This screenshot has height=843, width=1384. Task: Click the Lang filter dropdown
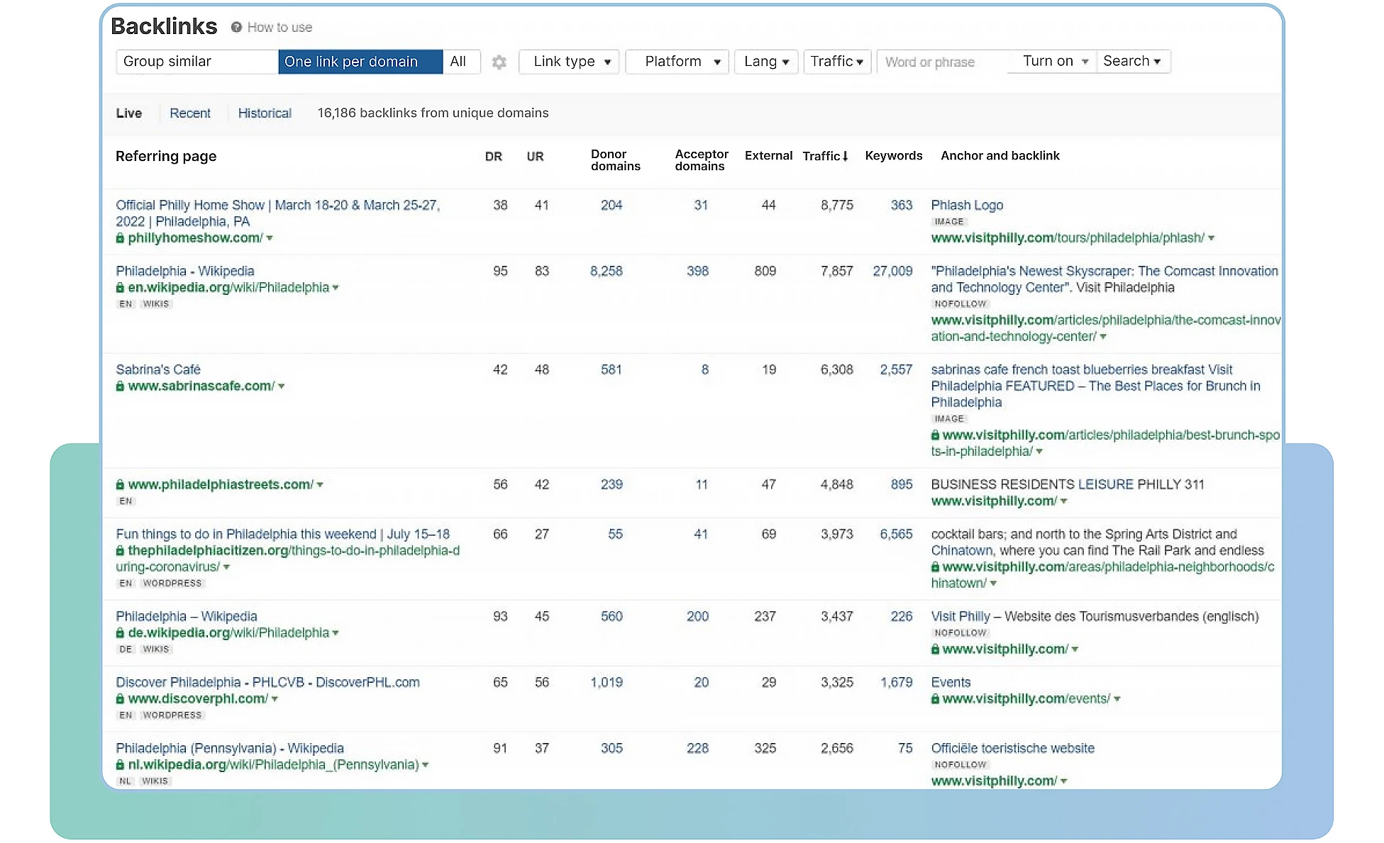click(x=767, y=61)
